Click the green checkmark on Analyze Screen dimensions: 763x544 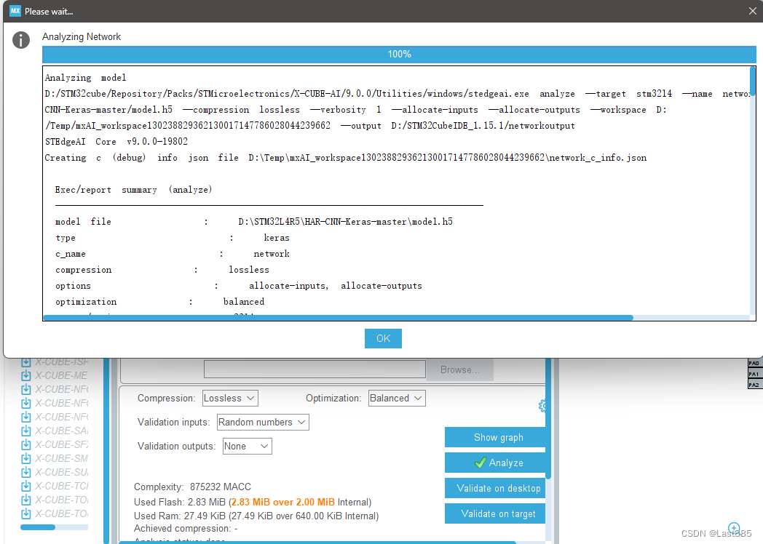pyautogui.click(x=480, y=463)
